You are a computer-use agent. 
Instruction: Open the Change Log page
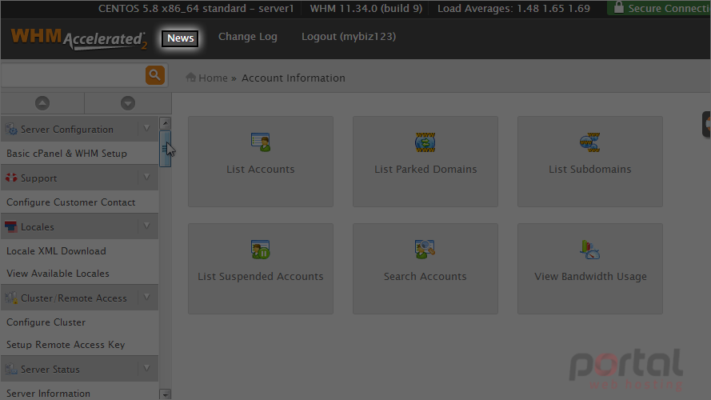click(248, 37)
